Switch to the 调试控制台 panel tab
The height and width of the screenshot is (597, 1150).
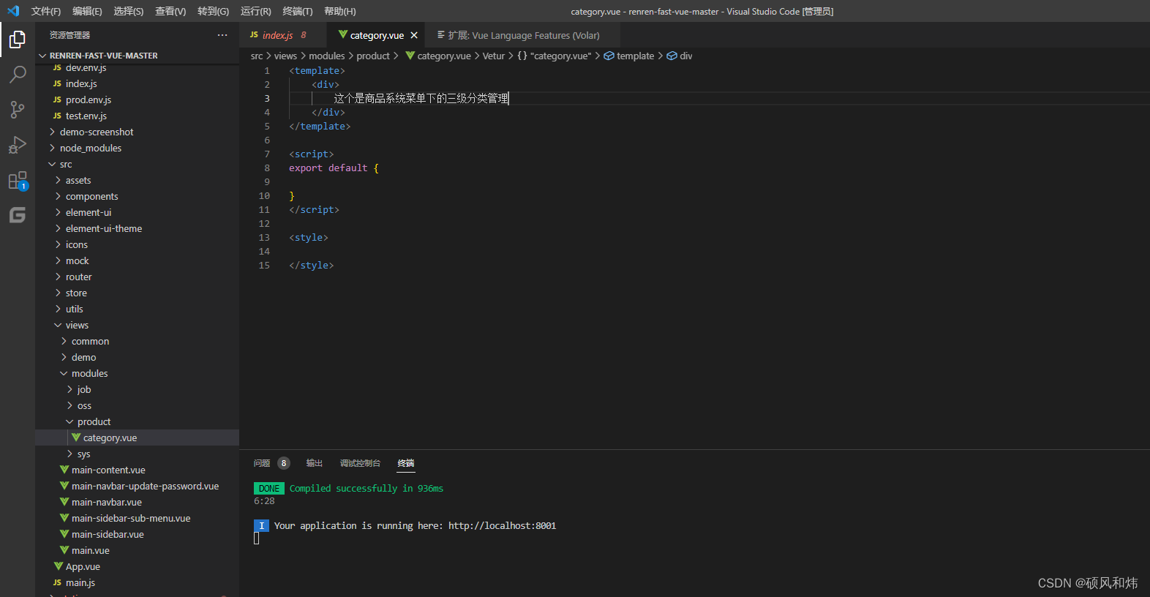tap(360, 463)
